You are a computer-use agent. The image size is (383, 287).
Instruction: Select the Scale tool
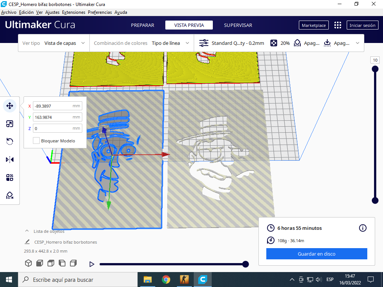click(10, 124)
